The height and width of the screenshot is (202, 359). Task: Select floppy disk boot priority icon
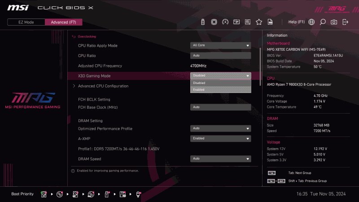pos(123,194)
